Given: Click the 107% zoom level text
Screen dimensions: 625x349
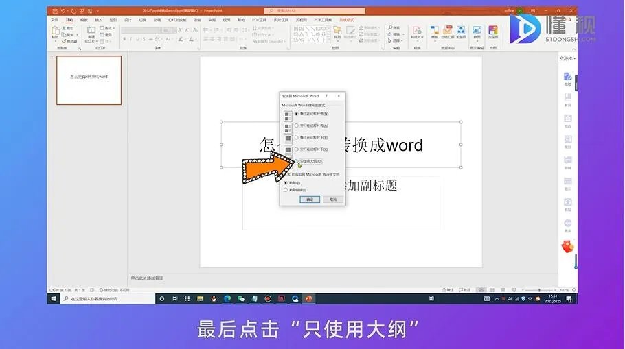Looking at the screenshot, I should [x=564, y=290].
